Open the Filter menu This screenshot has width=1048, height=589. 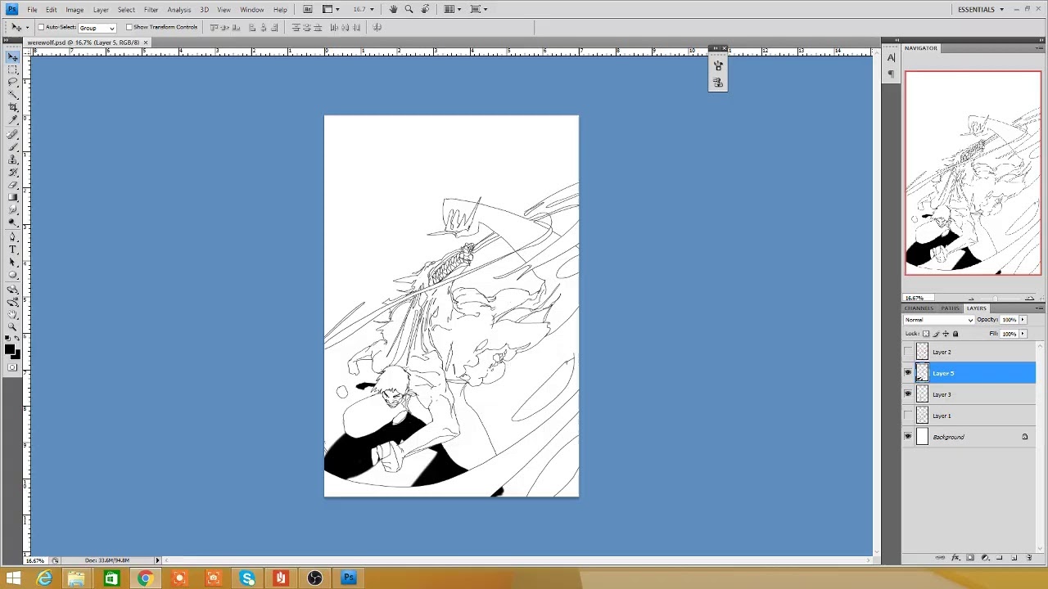point(151,10)
